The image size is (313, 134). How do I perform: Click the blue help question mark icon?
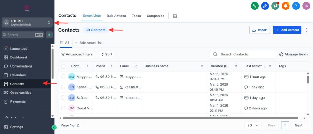296,6
